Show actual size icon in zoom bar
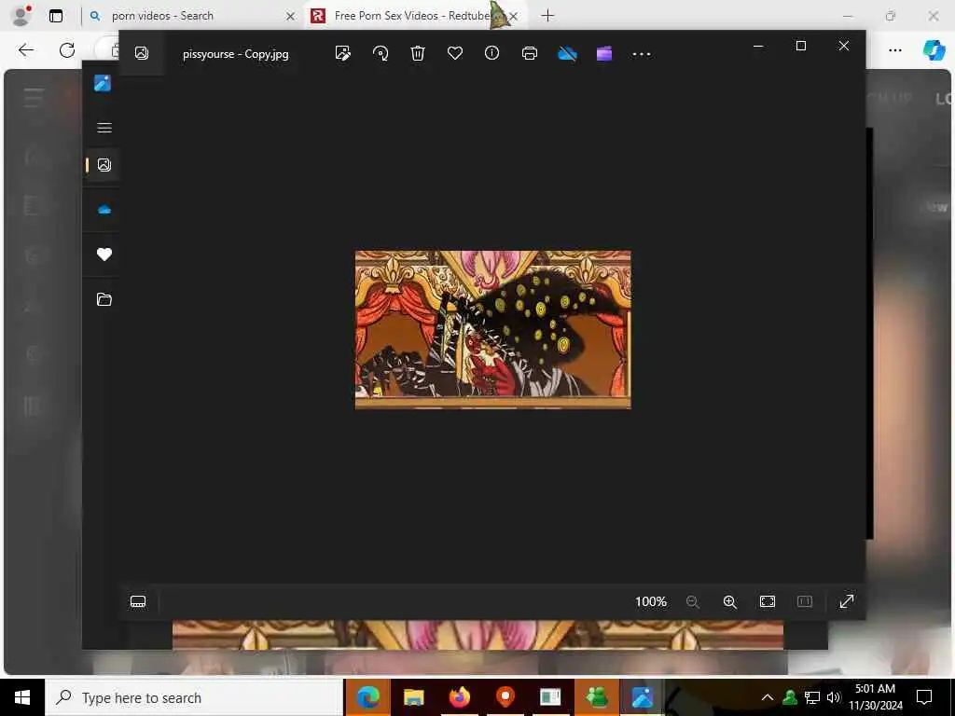955x716 pixels. pyautogui.click(x=805, y=601)
